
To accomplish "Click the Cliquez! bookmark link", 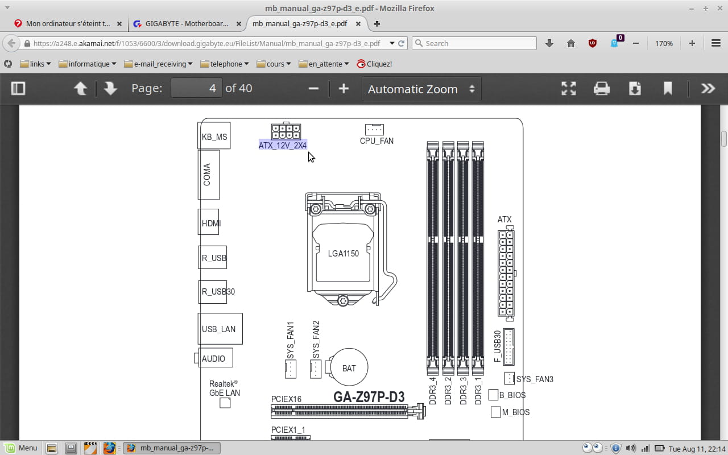I will pos(374,64).
